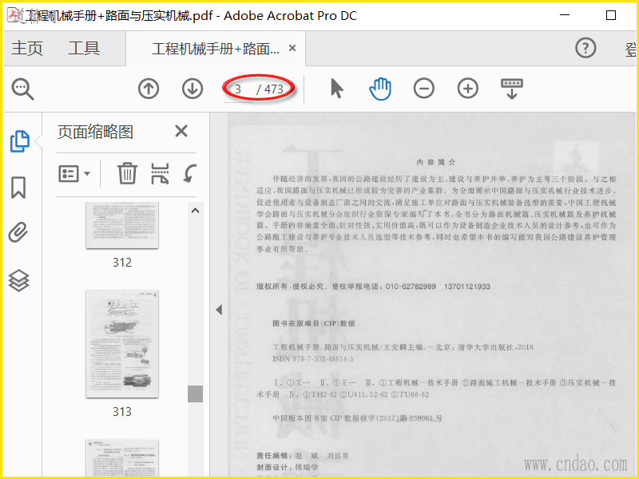This screenshot has height=479, width=639.
Task: Zoom out with minus button
Action: (424, 89)
